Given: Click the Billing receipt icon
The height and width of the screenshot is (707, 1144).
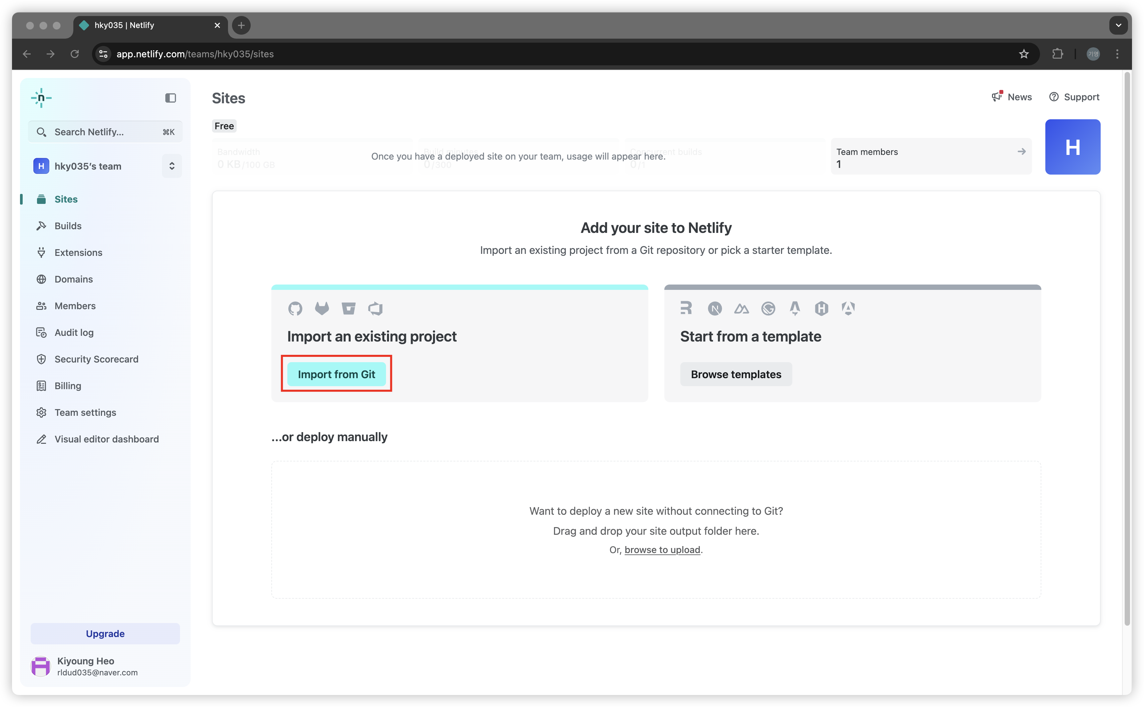Looking at the screenshot, I should click(41, 386).
